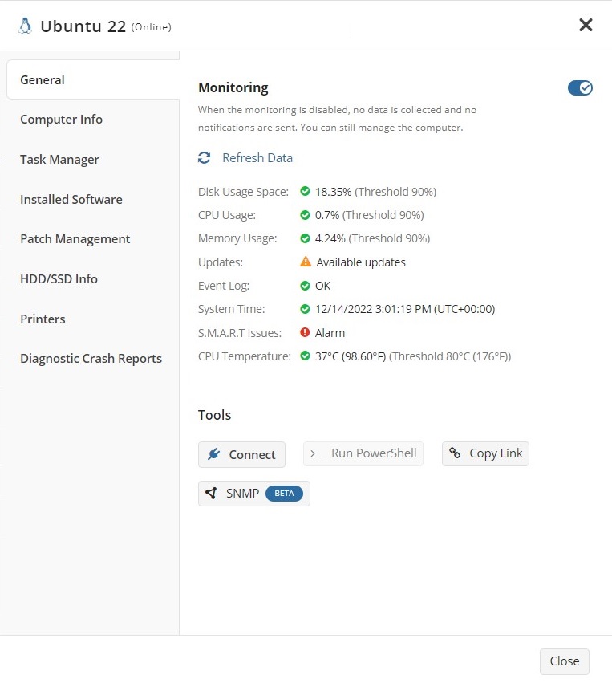Close the dialog with the X icon
Screen dimensions: 612x687
click(x=586, y=25)
